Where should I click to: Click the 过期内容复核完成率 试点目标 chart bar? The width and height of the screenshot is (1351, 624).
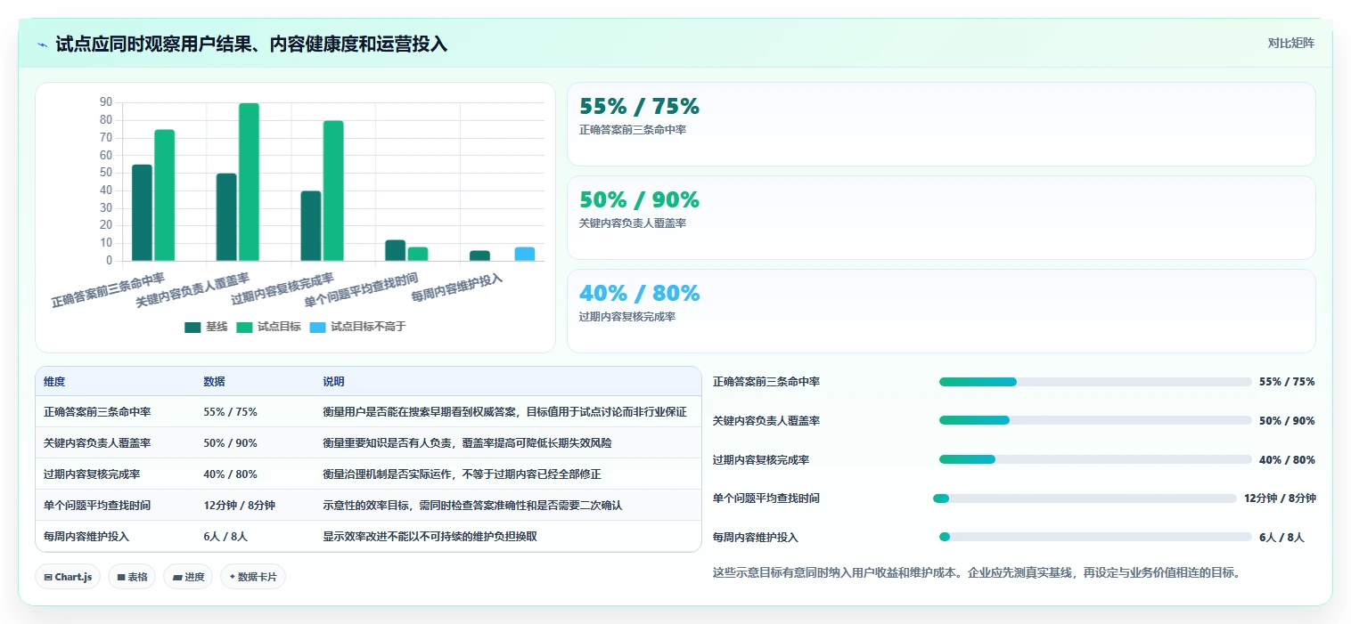click(333, 191)
